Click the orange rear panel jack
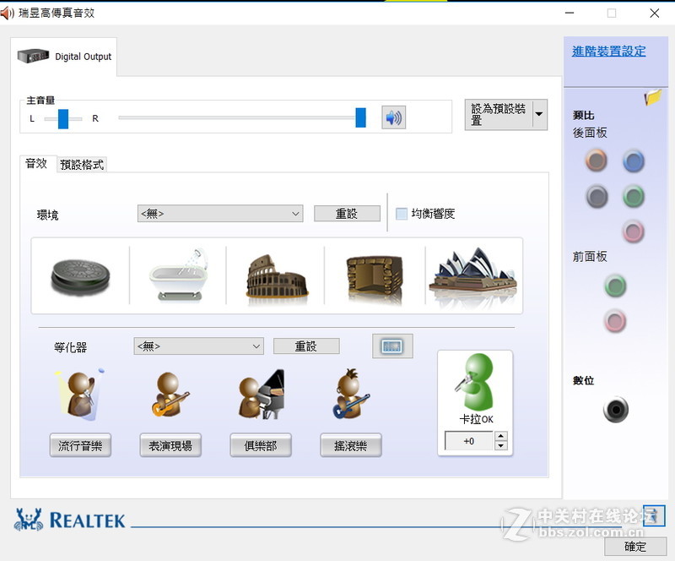 coord(597,161)
